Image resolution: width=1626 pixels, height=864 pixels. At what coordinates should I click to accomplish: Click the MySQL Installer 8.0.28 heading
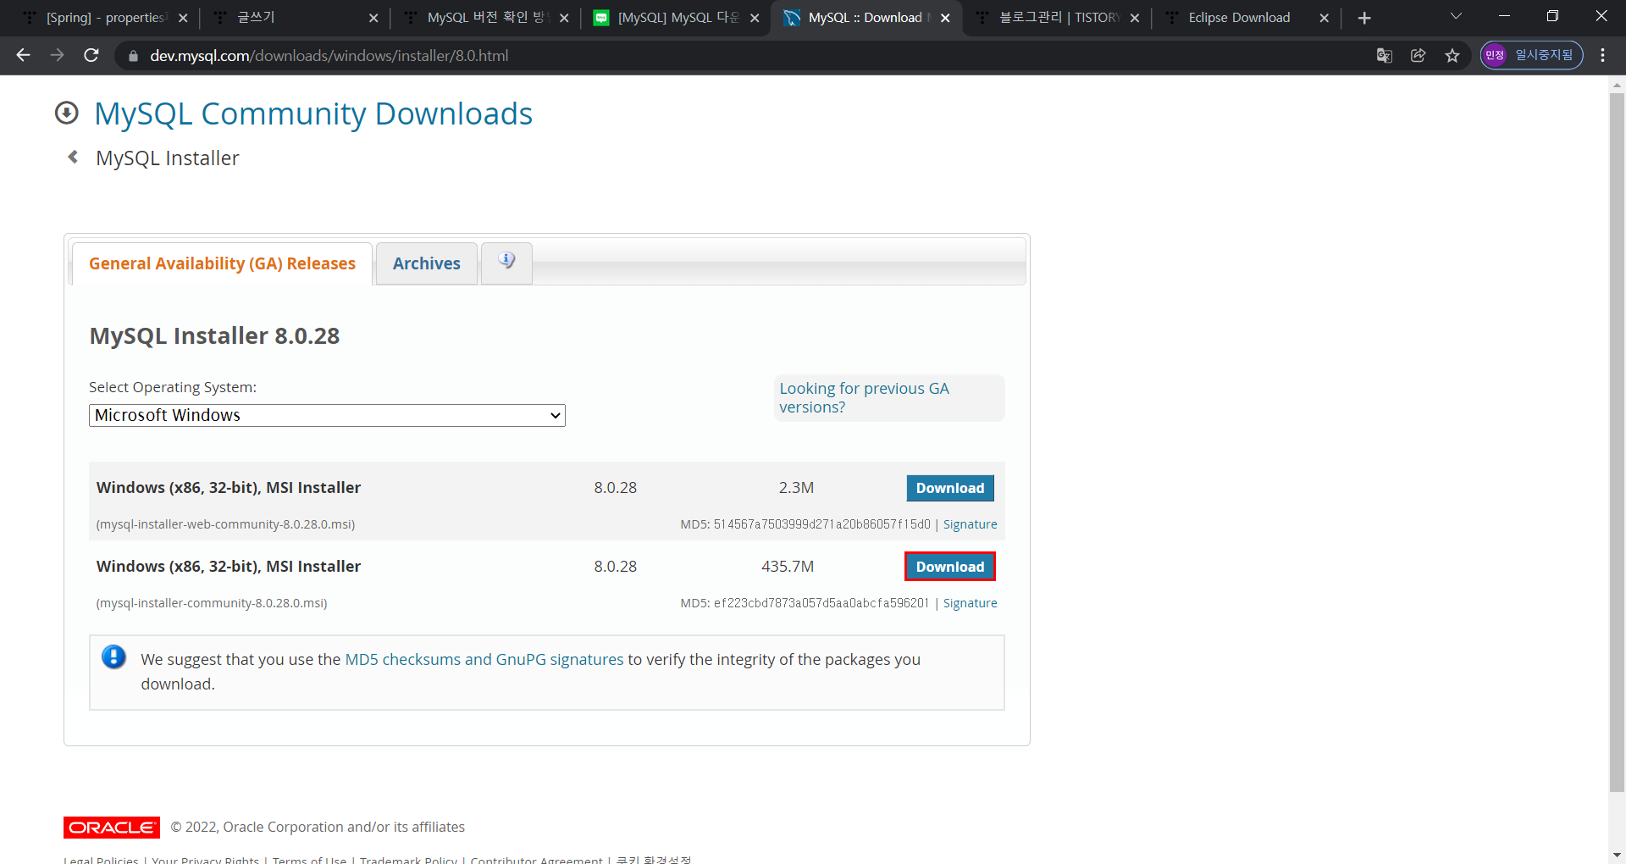coord(214,336)
